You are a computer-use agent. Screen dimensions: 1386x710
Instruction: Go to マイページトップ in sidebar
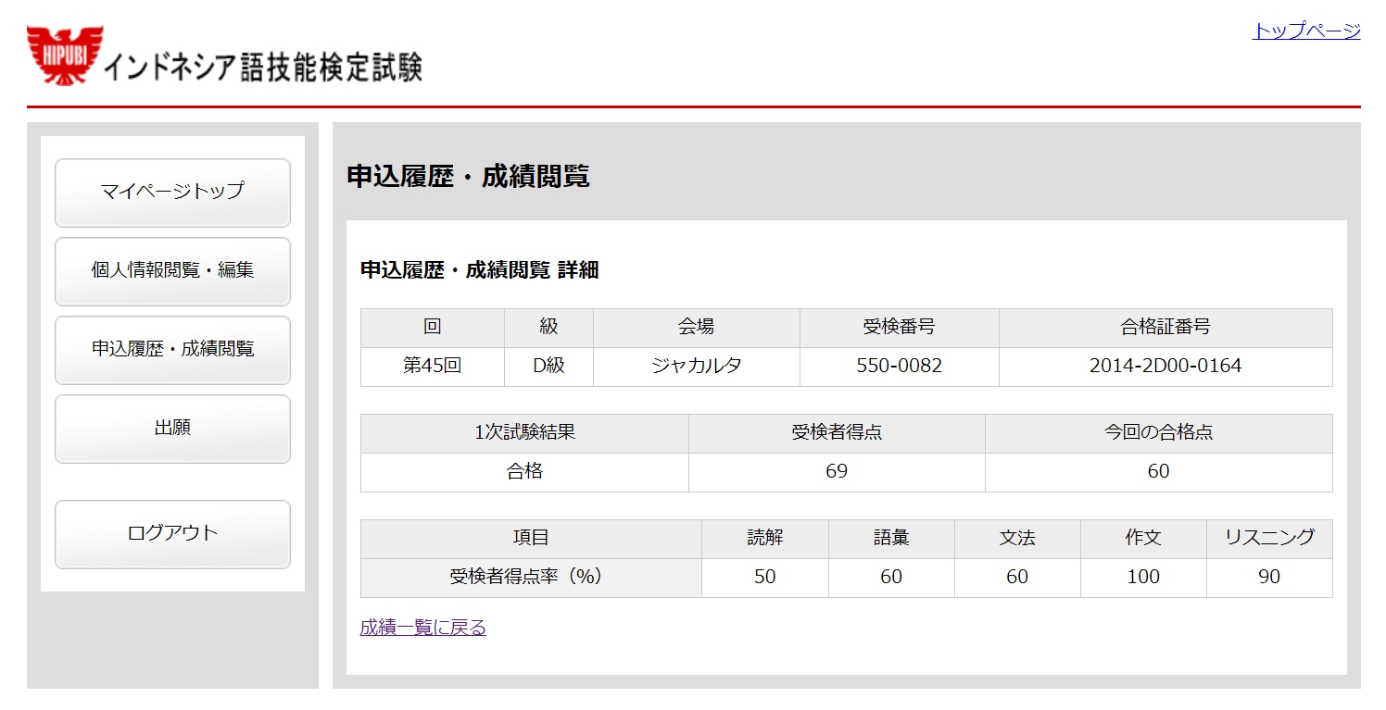172,192
